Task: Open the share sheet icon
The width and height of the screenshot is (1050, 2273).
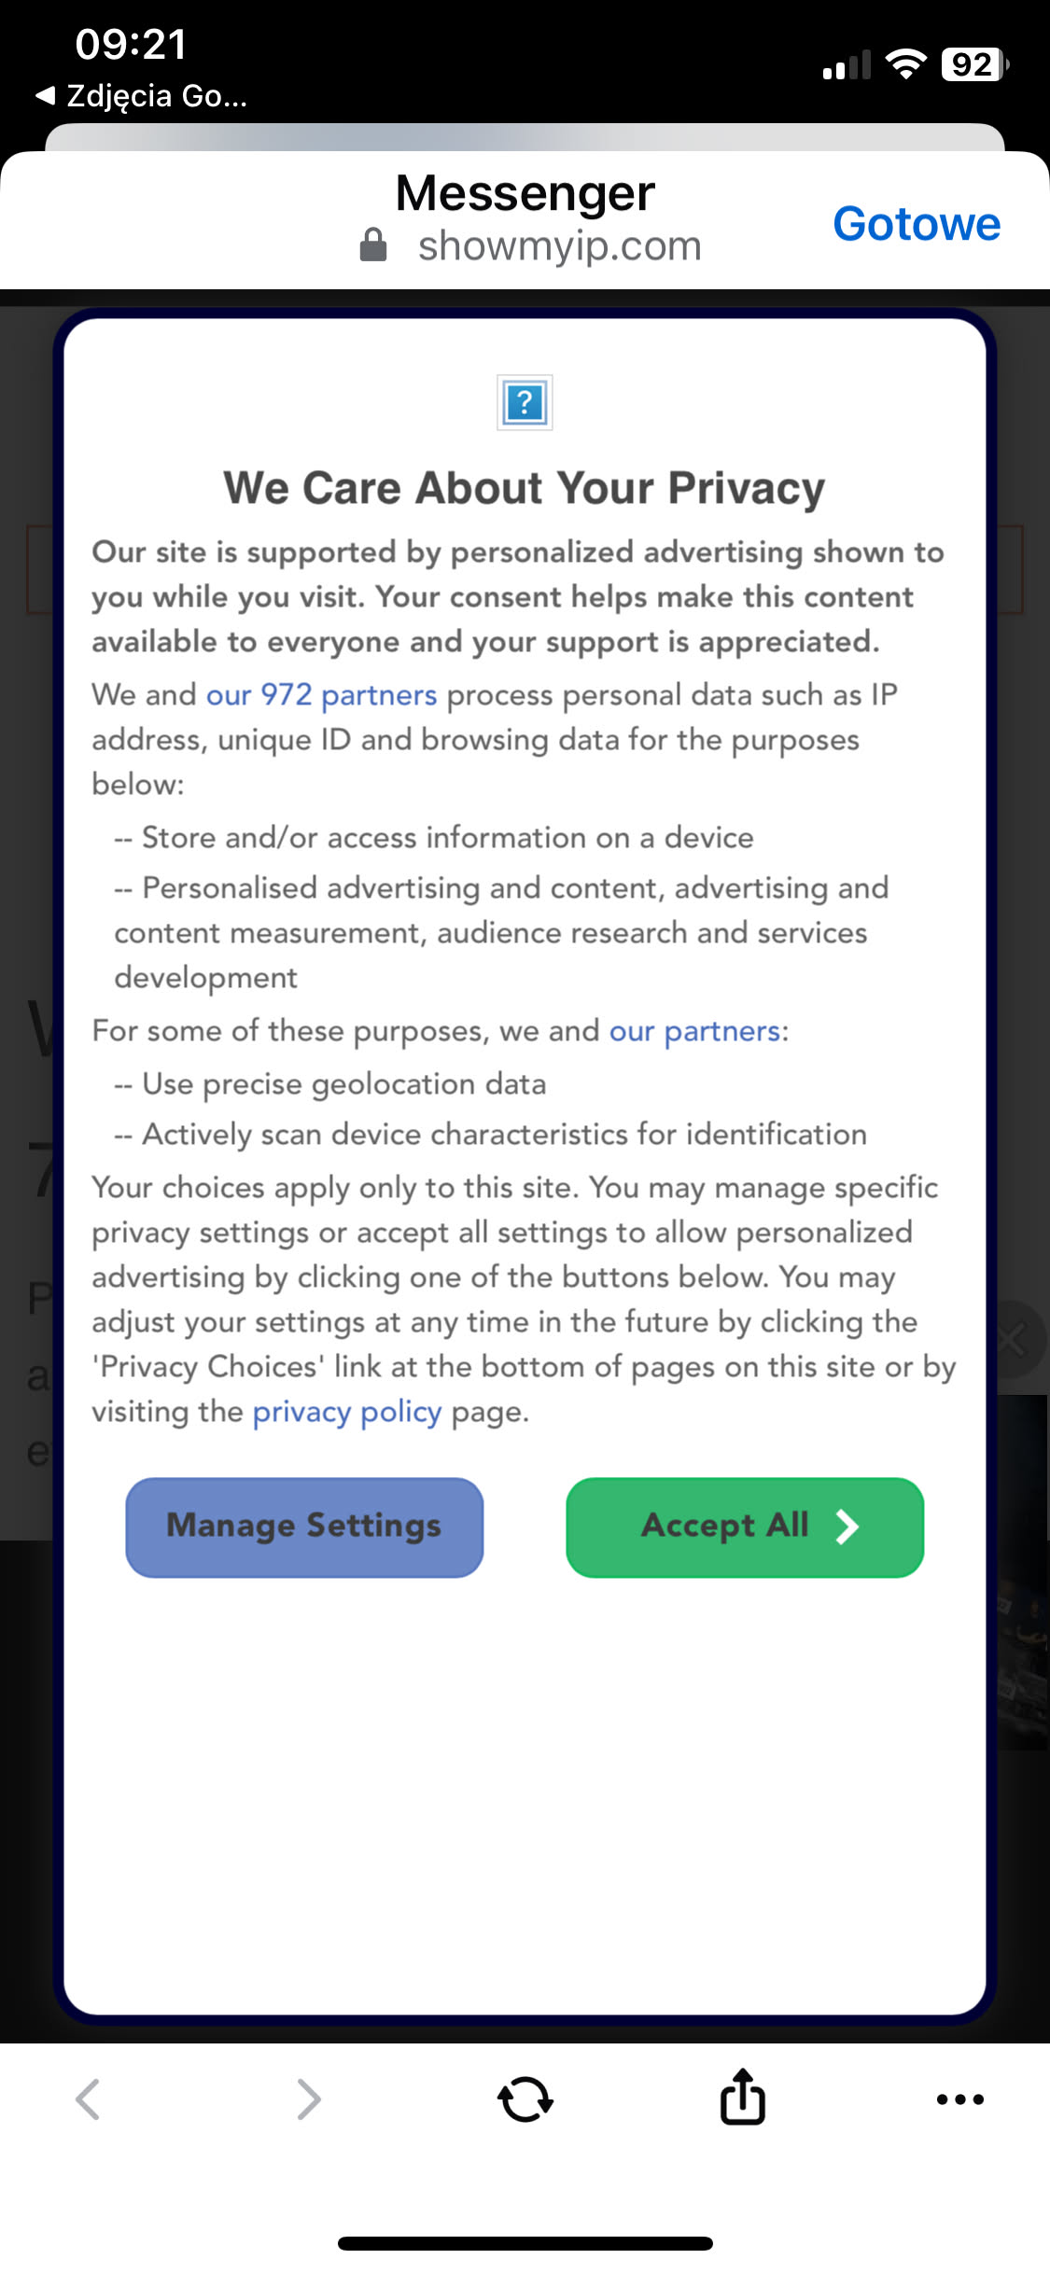Action: coord(743,2098)
